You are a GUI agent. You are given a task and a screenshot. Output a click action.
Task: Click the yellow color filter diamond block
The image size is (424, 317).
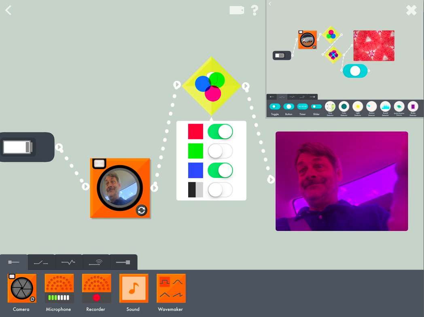(x=212, y=86)
